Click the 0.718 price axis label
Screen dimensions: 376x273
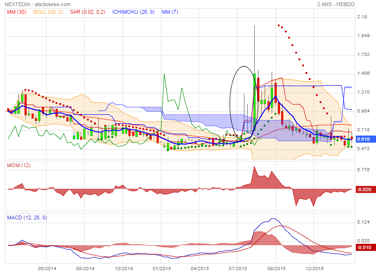[363, 130]
